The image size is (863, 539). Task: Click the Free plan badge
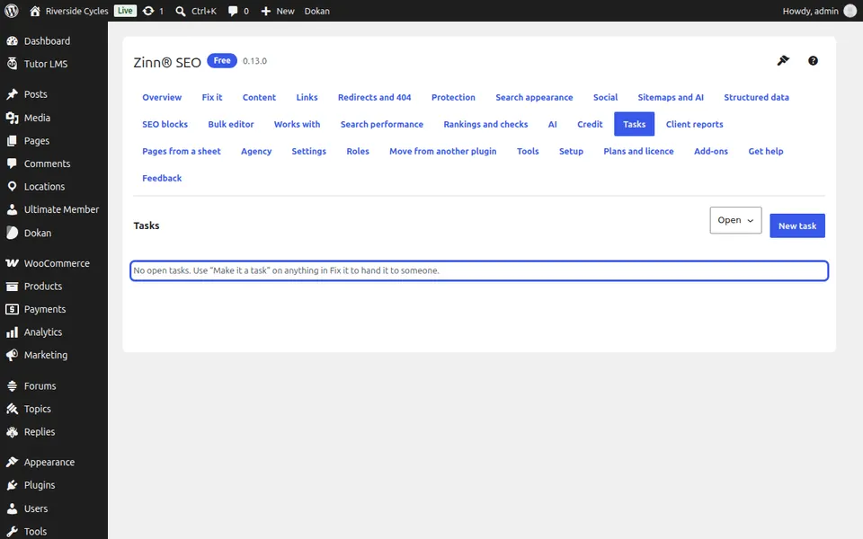[222, 60]
